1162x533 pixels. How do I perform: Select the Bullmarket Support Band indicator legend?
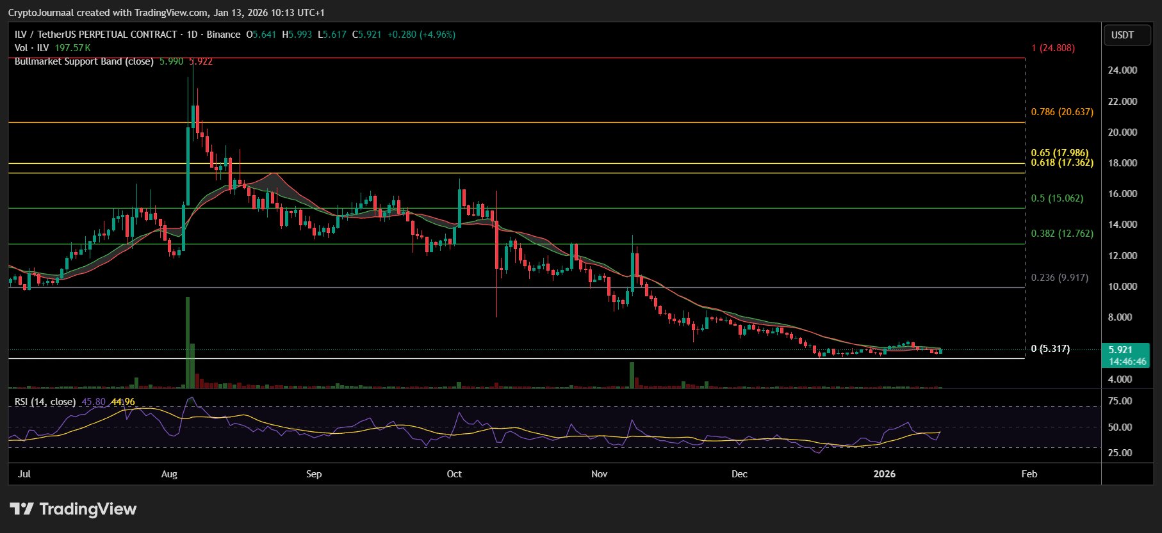click(84, 61)
